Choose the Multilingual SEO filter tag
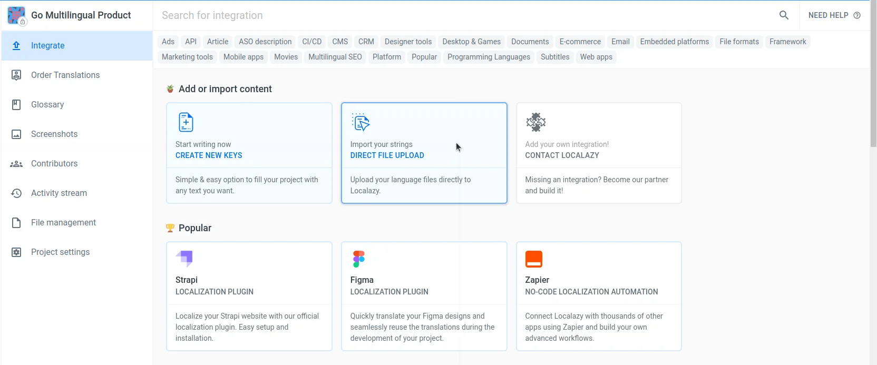The image size is (877, 365). 335,57
